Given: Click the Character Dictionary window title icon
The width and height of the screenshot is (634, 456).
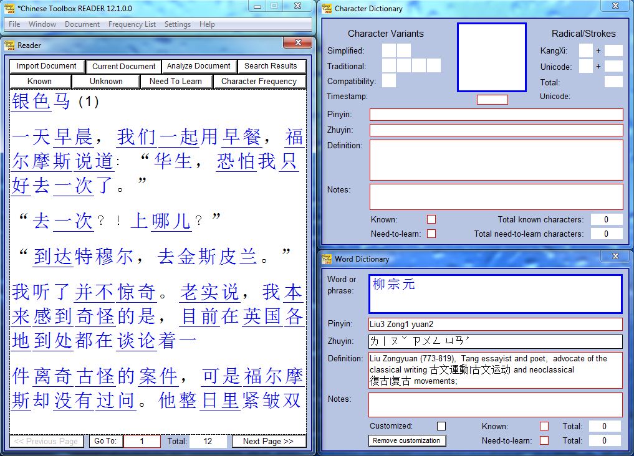Looking at the screenshot, I should coord(327,9).
